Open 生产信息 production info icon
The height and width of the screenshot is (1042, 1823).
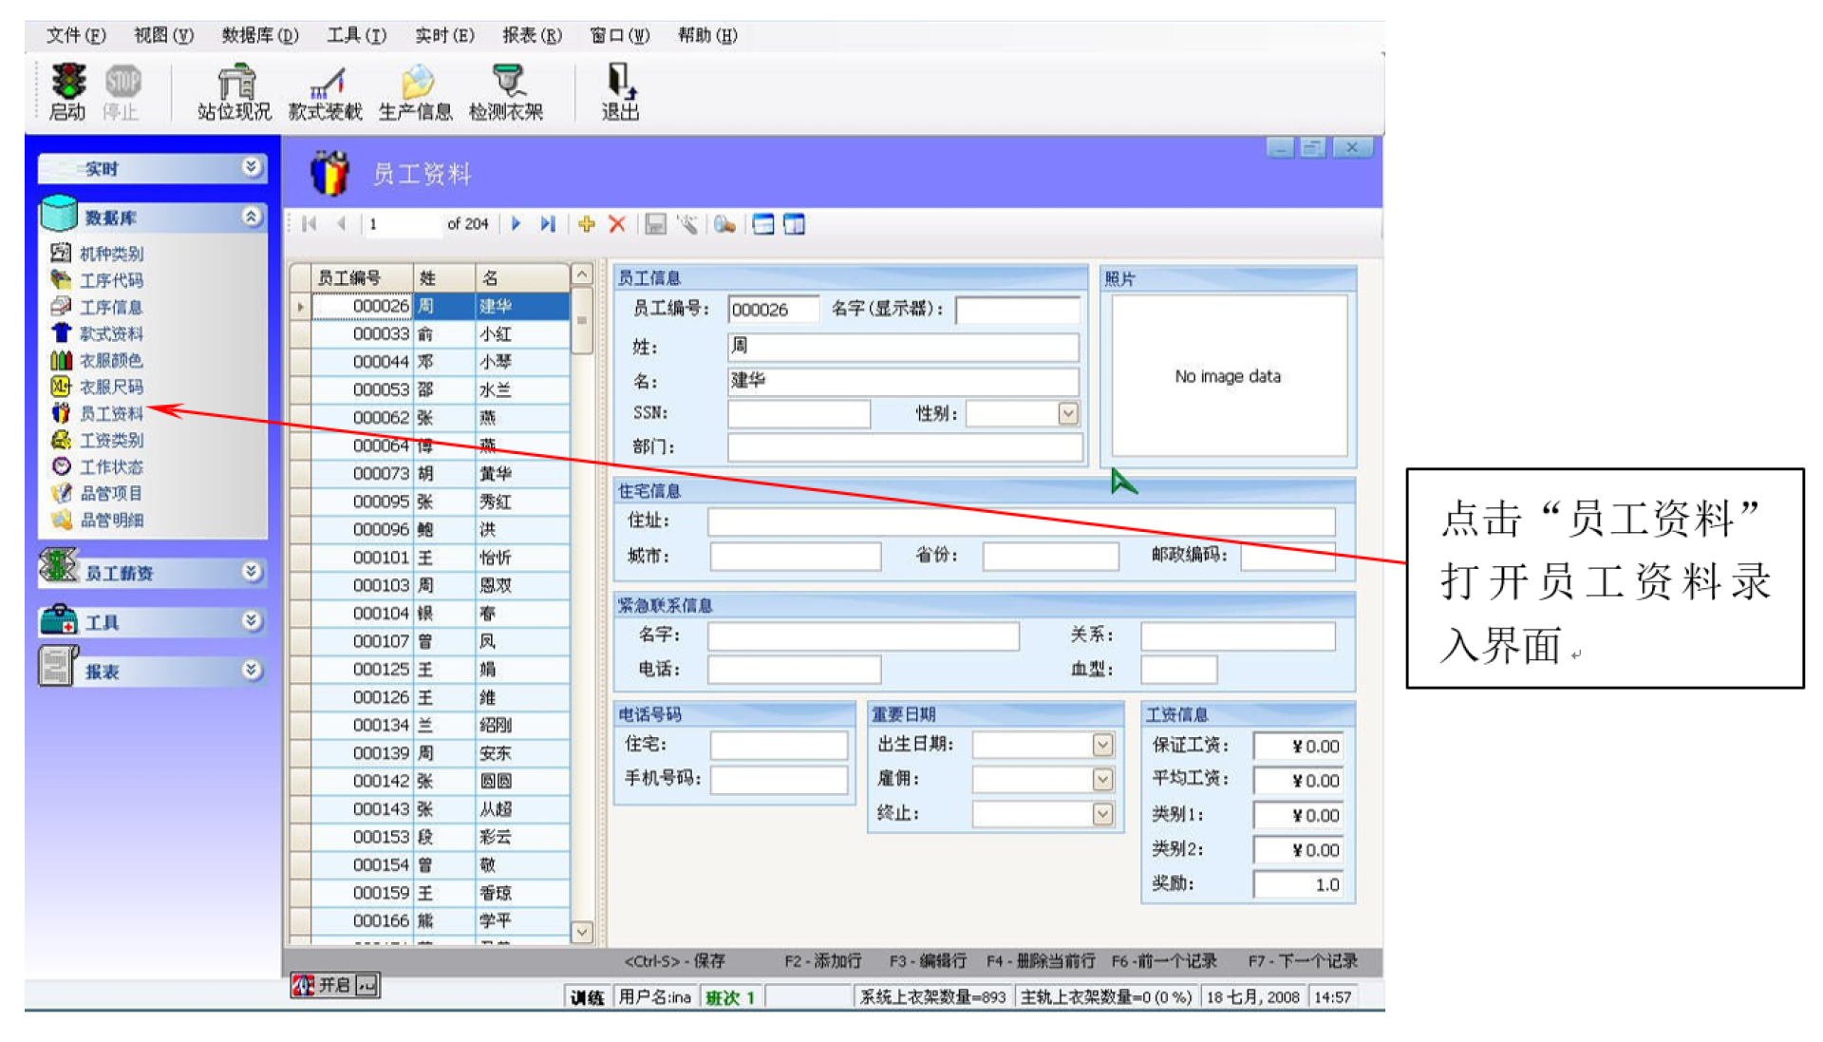(x=416, y=84)
